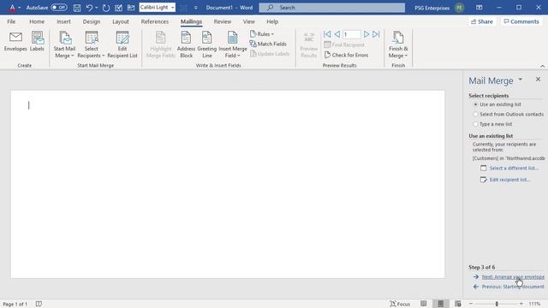This screenshot has width=548, height=308.
Task: Switch to the References tab
Action: click(x=155, y=21)
